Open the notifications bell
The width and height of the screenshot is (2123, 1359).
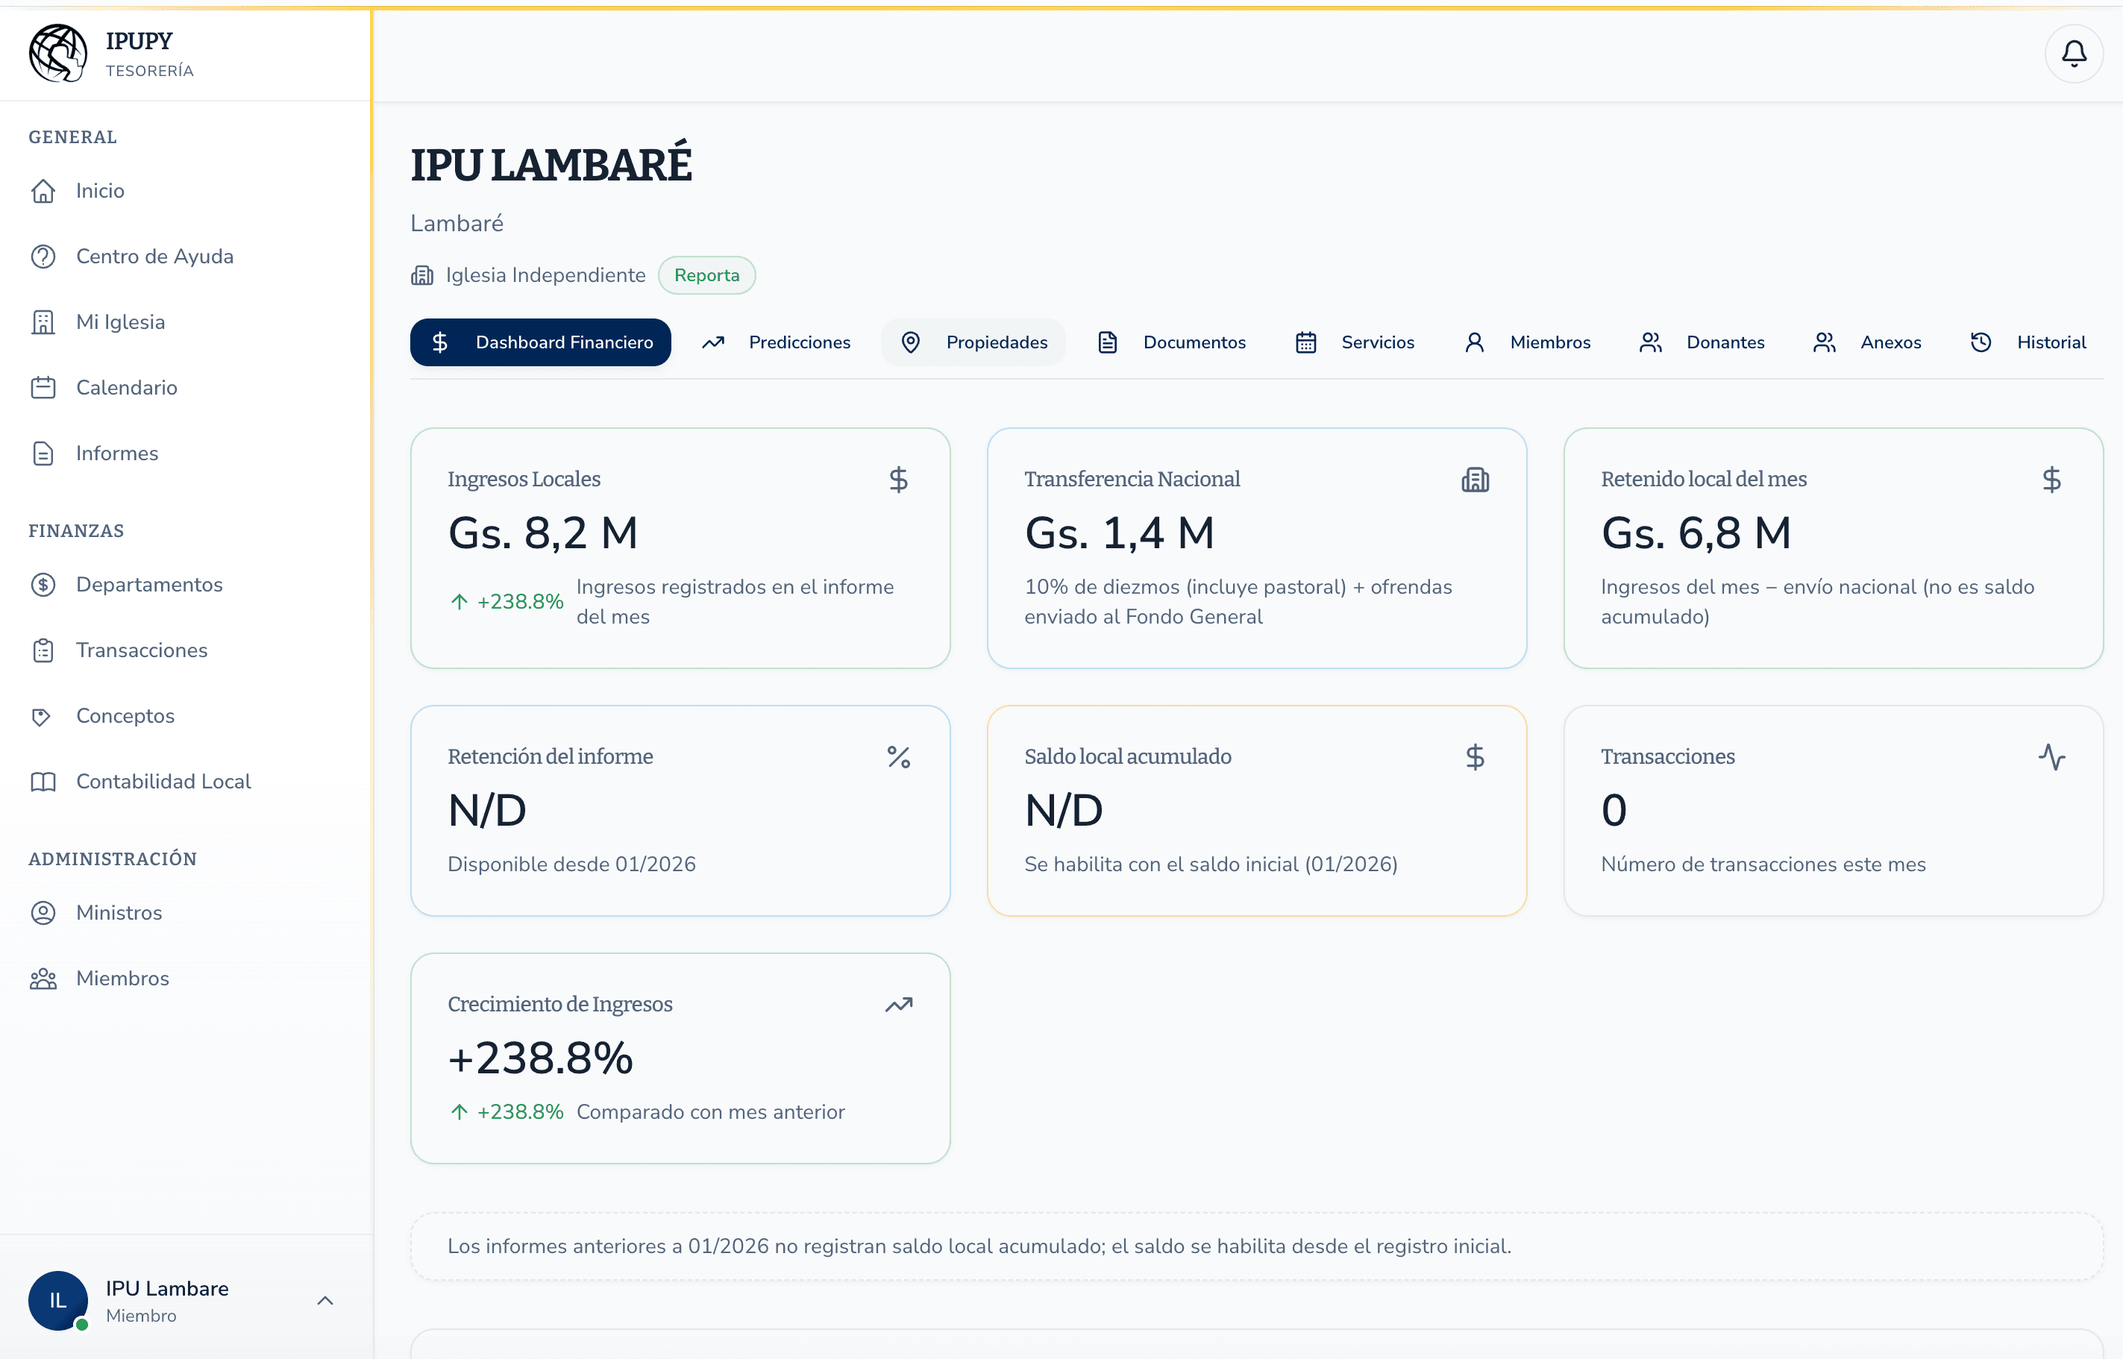(2073, 54)
